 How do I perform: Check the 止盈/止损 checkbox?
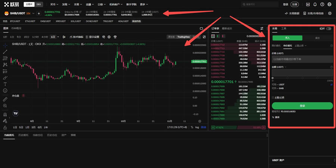tap(273, 97)
